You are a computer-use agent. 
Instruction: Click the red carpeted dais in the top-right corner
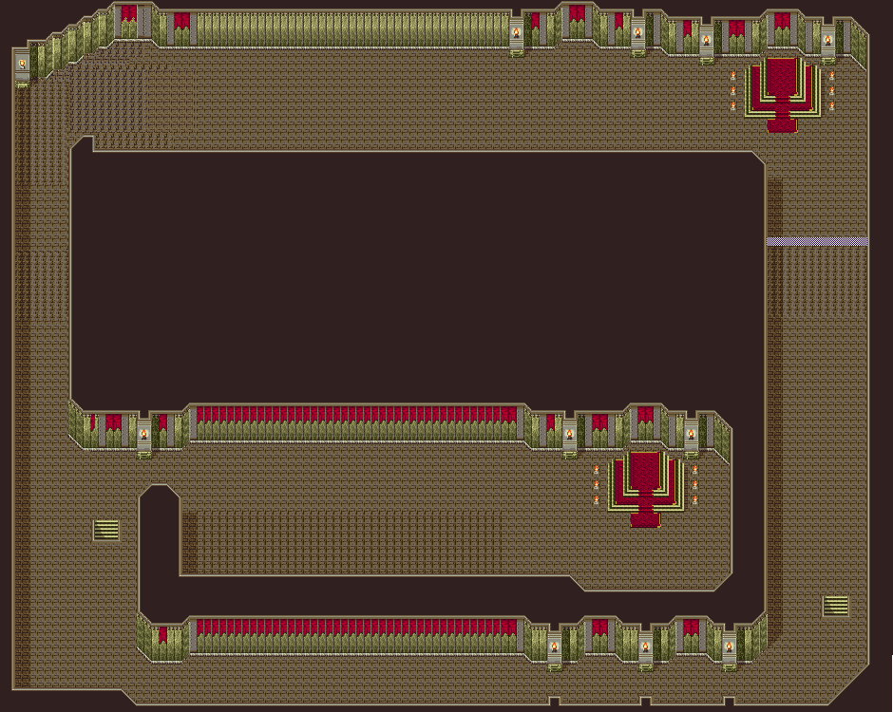(782, 90)
